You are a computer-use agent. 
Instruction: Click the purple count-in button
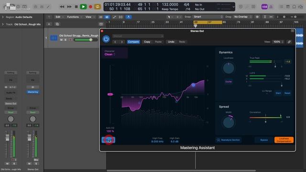pos(264,7)
